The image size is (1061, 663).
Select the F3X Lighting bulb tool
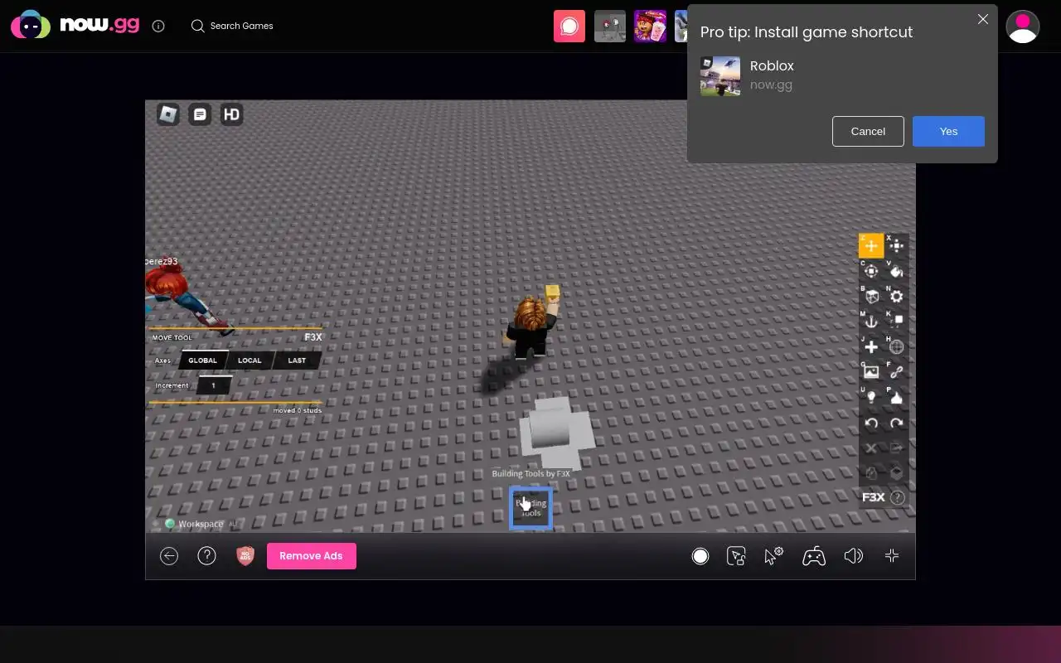tap(871, 398)
